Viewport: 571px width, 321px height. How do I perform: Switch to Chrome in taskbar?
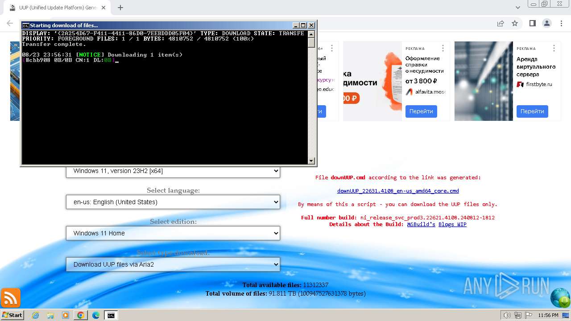(81, 315)
